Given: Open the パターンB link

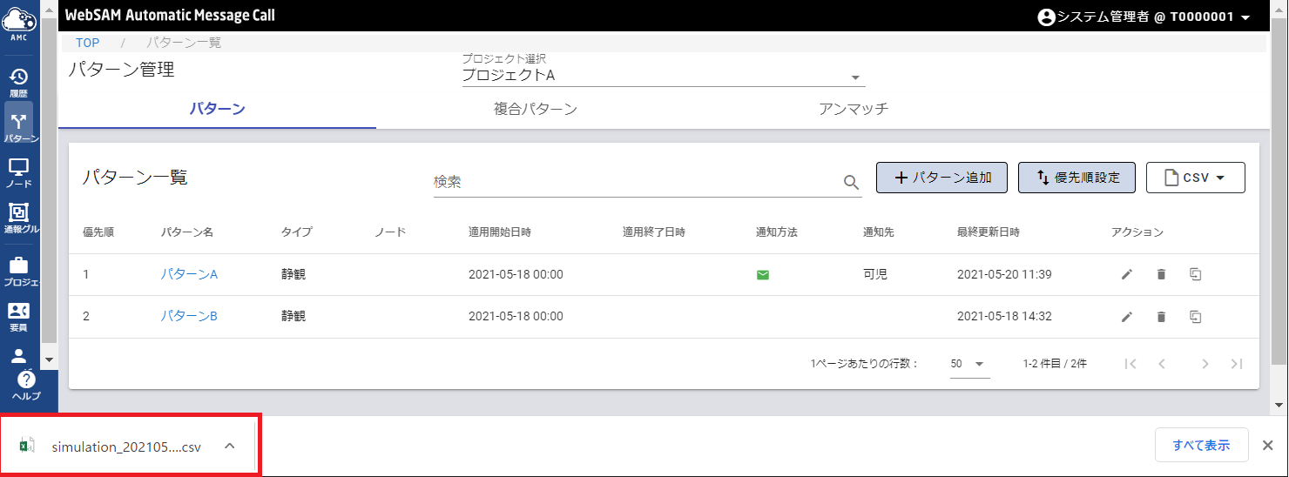Looking at the screenshot, I should (x=189, y=316).
